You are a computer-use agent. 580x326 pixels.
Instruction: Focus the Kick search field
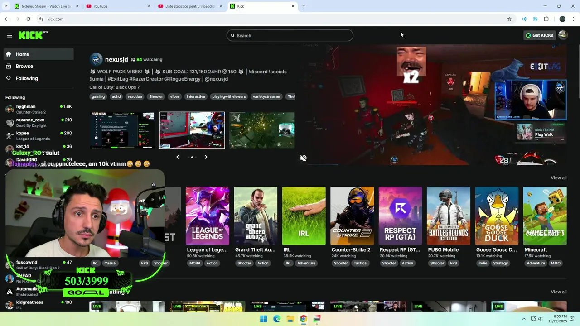290,35
